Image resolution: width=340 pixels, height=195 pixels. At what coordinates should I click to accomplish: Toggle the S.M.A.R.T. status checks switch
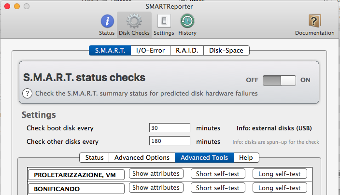coord(279,81)
